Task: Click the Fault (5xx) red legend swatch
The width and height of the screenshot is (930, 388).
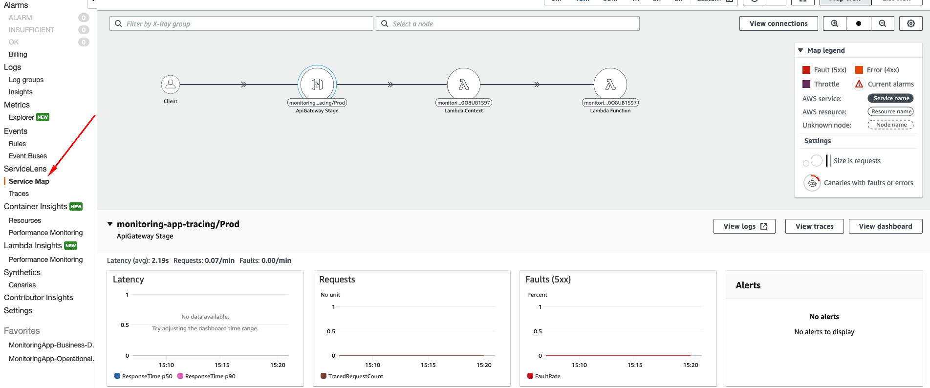Action: 806,70
